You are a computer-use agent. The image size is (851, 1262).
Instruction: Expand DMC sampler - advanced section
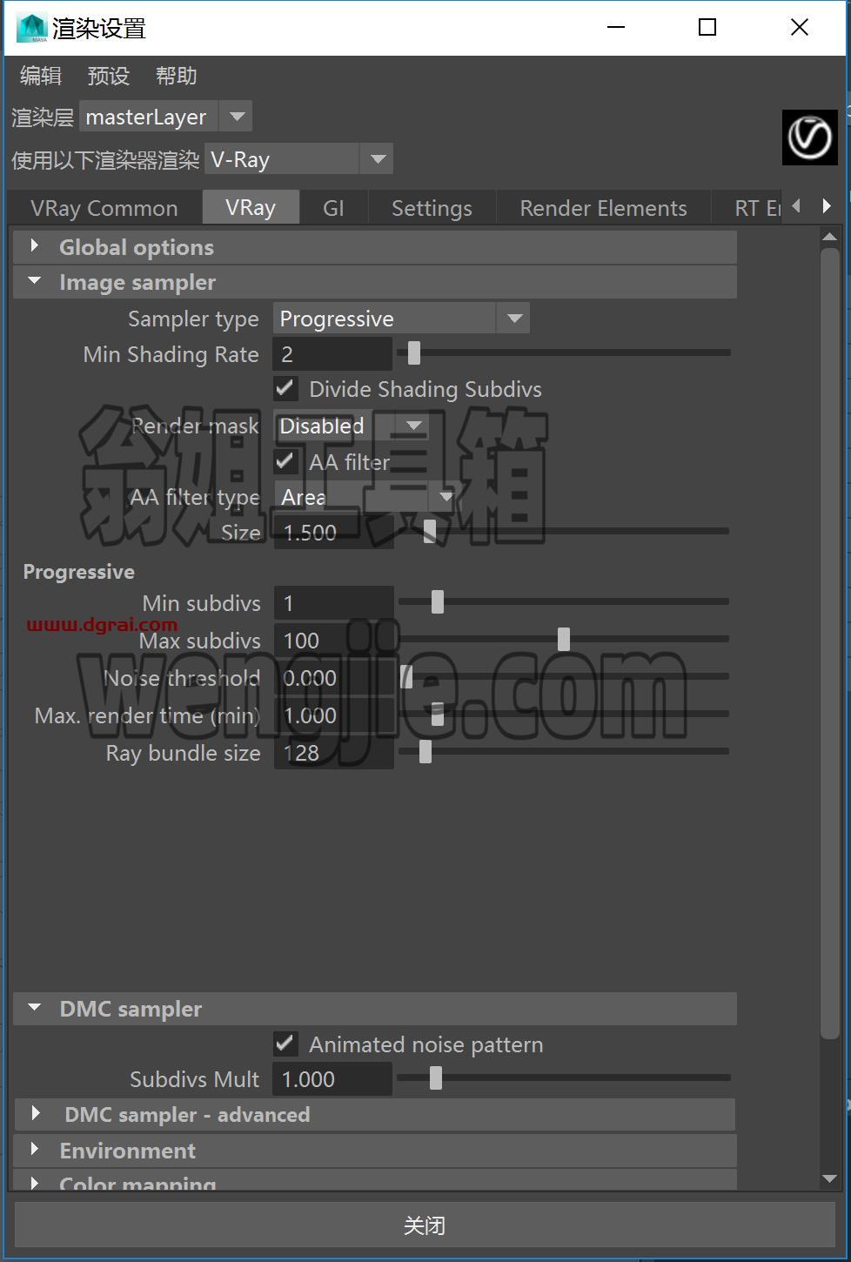(375, 1114)
